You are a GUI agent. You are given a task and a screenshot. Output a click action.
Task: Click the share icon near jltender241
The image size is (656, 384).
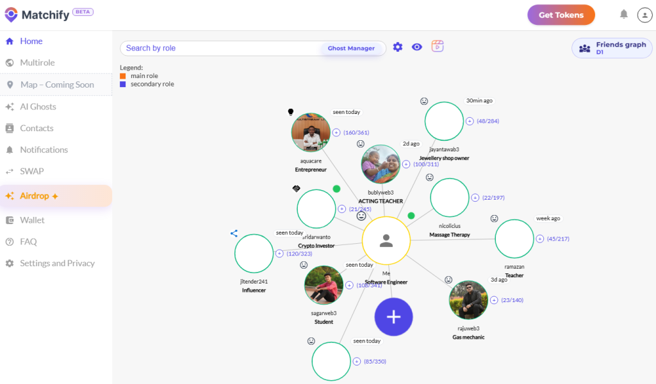[234, 234]
